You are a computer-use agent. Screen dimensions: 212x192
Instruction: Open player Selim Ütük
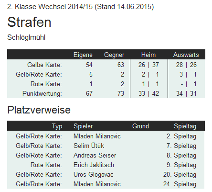pyautogui.click(x=89, y=146)
